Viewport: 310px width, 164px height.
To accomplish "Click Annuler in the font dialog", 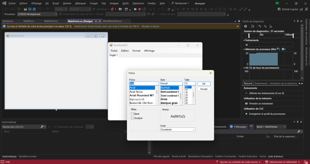I will click(x=204, y=89).
